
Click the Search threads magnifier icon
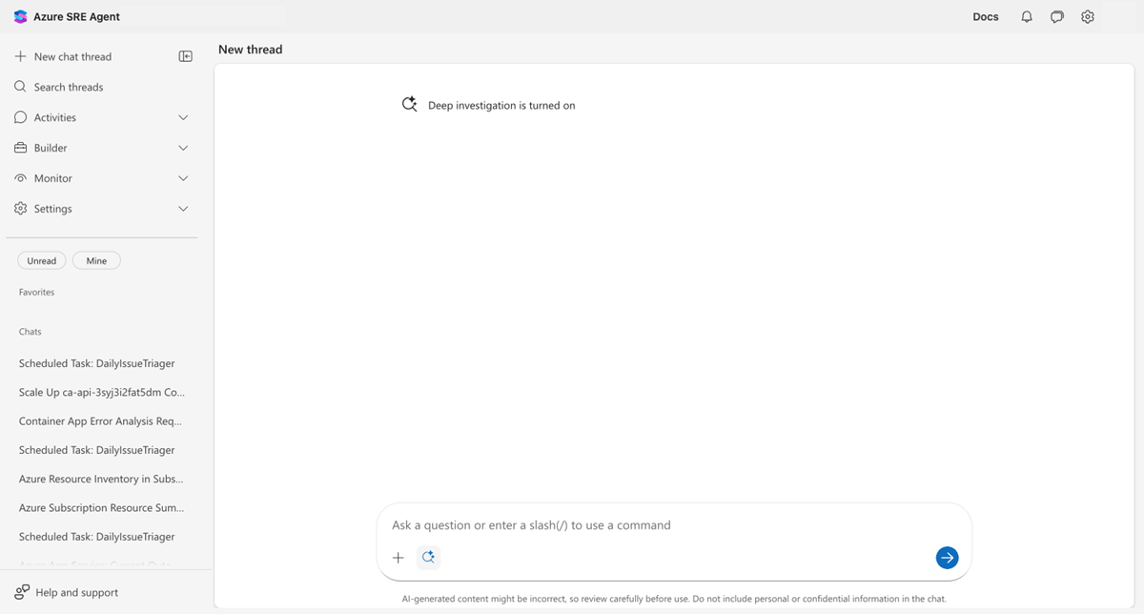pos(20,87)
